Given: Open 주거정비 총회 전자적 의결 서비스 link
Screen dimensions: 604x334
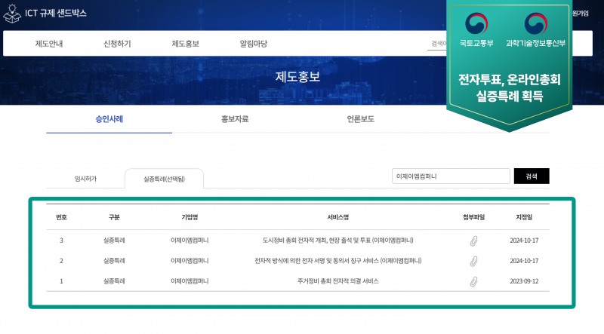Looking at the screenshot, I should tap(337, 281).
